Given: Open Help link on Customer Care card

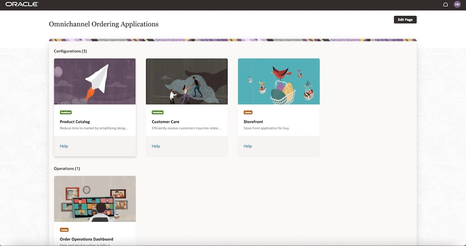Looking at the screenshot, I should (156, 146).
